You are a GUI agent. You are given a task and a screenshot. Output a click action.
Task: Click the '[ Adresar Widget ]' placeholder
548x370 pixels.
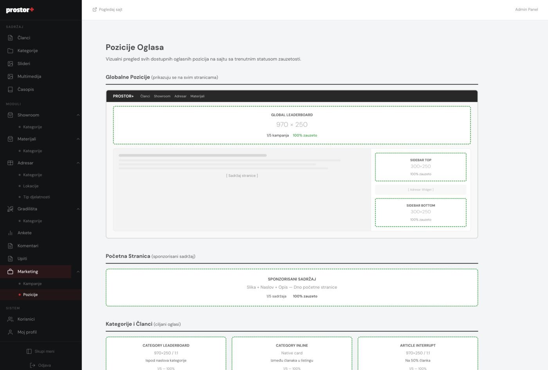pos(421,190)
